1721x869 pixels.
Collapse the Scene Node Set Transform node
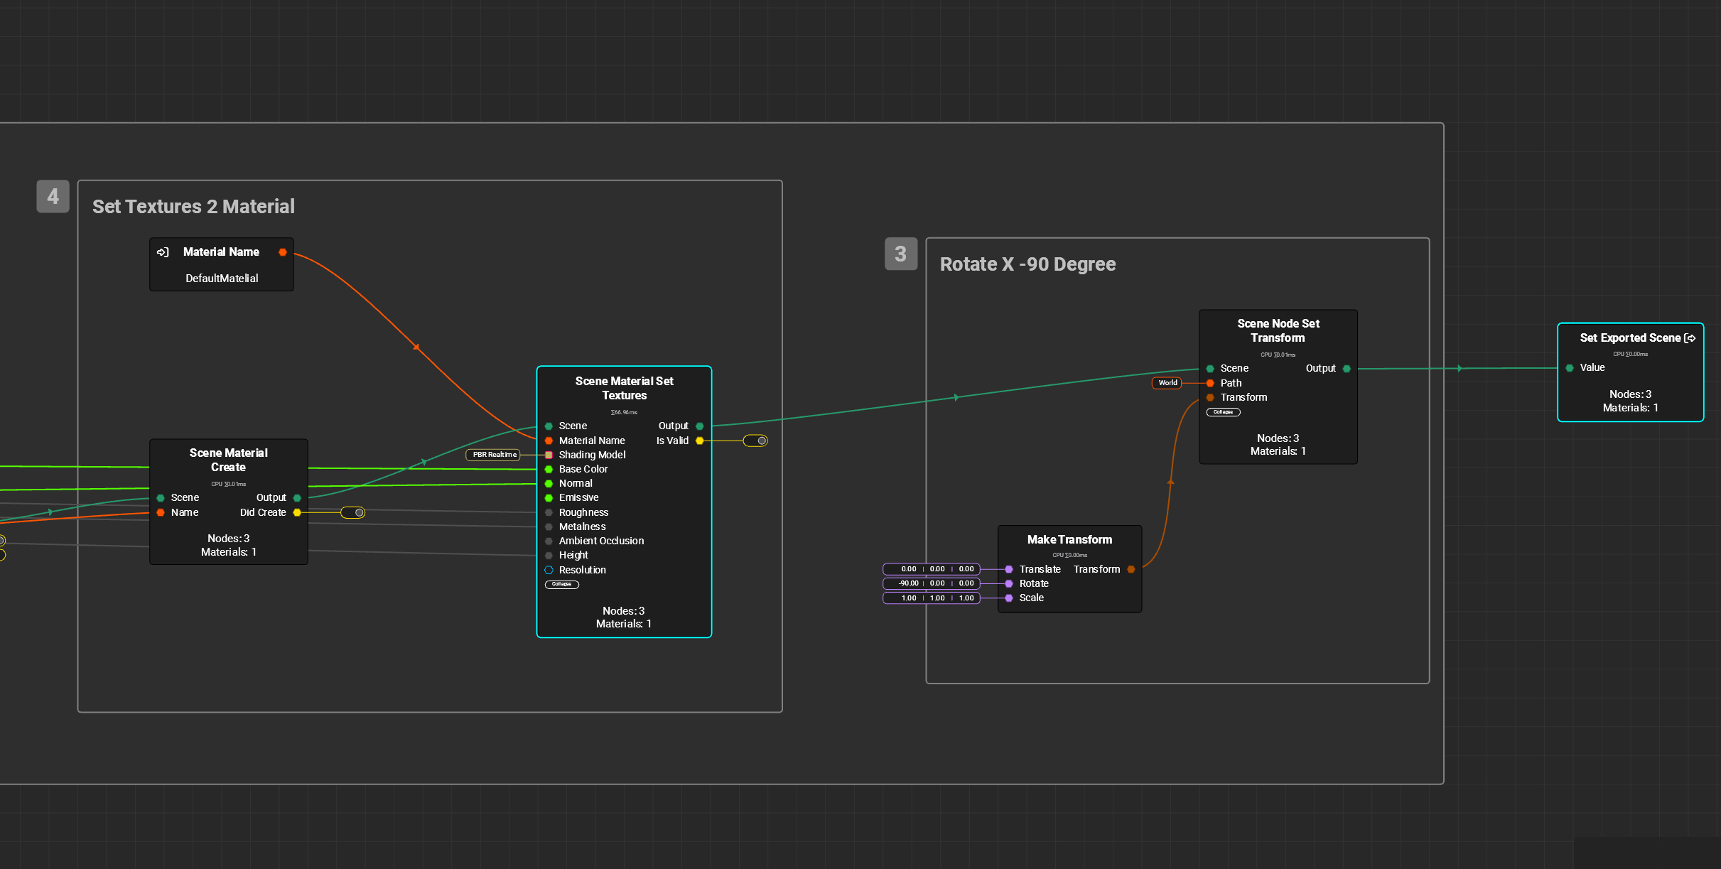click(x=1223, y=412)
